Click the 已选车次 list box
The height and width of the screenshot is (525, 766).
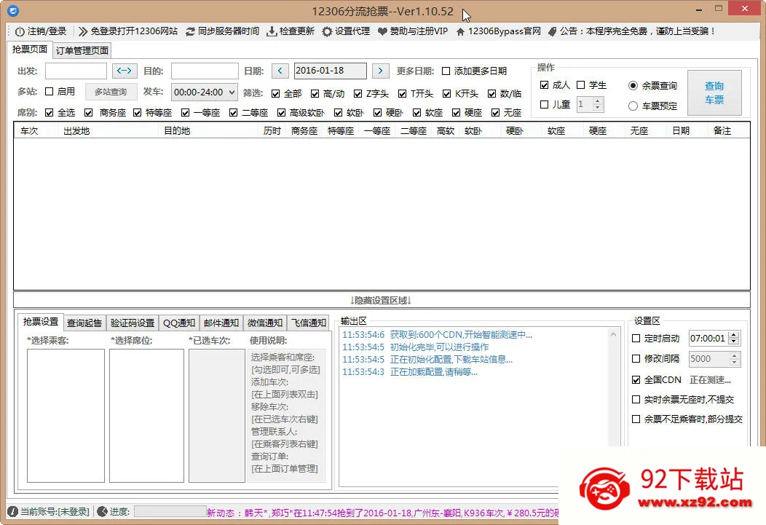(217, 416)
